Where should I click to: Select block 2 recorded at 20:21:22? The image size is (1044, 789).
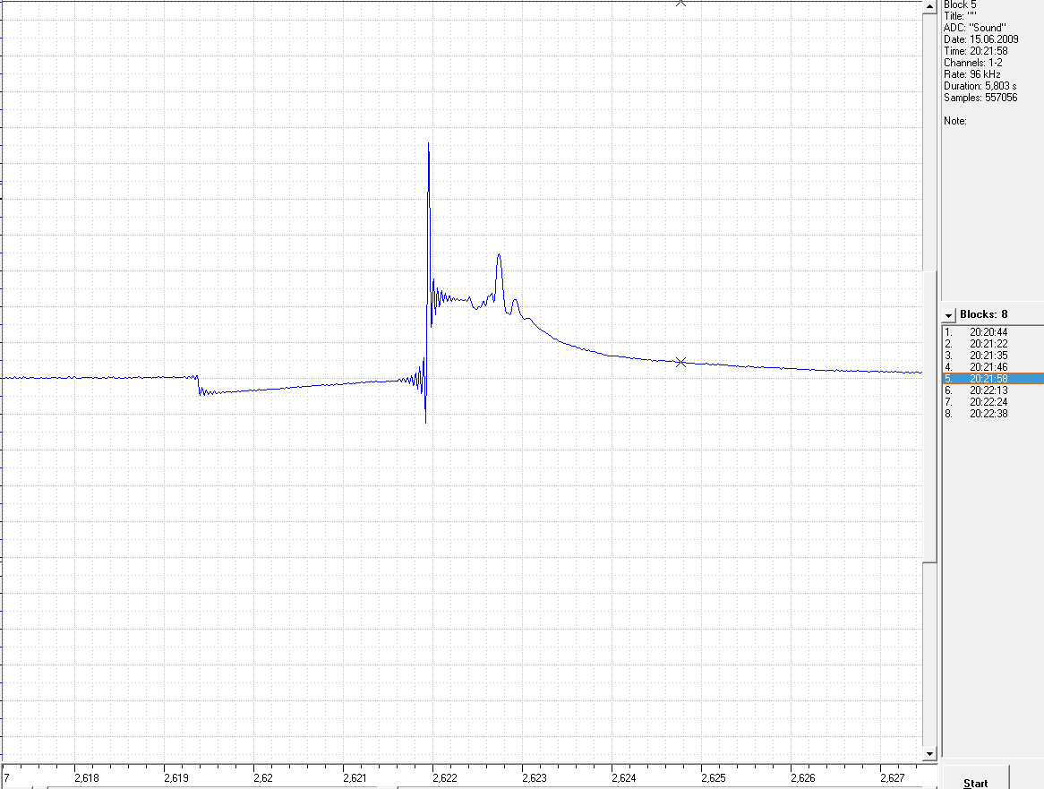pos(993,344)
